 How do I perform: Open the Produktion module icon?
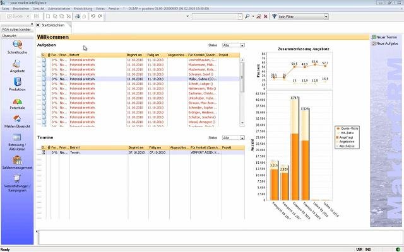coord(17,82)
